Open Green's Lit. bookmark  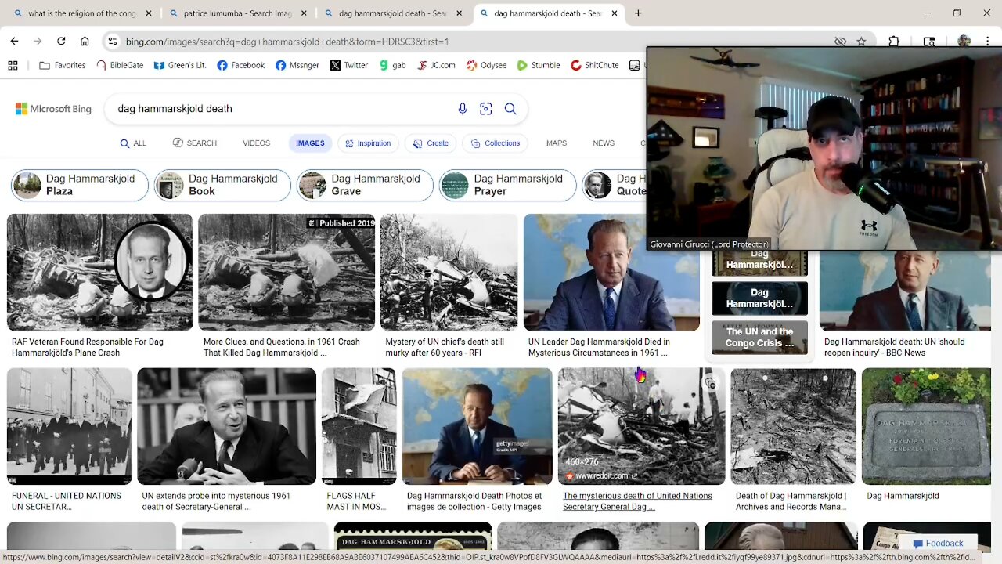(x=179, y=65)
